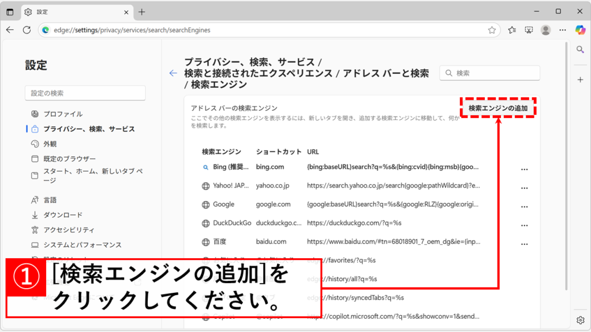Open a new tab with the plus button
This screenshot has height=332, width=591.
click(142, 12)
